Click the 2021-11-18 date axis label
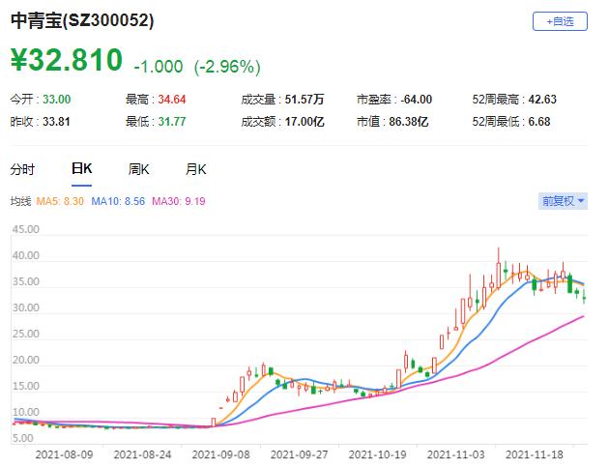The image size is (609, 467). pyautogui.click(x=535, y=454)
